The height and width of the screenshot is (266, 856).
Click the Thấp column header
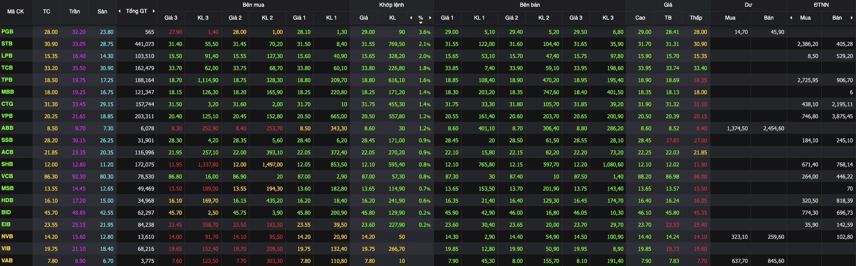pyautogui.click(x=696, y=18)
